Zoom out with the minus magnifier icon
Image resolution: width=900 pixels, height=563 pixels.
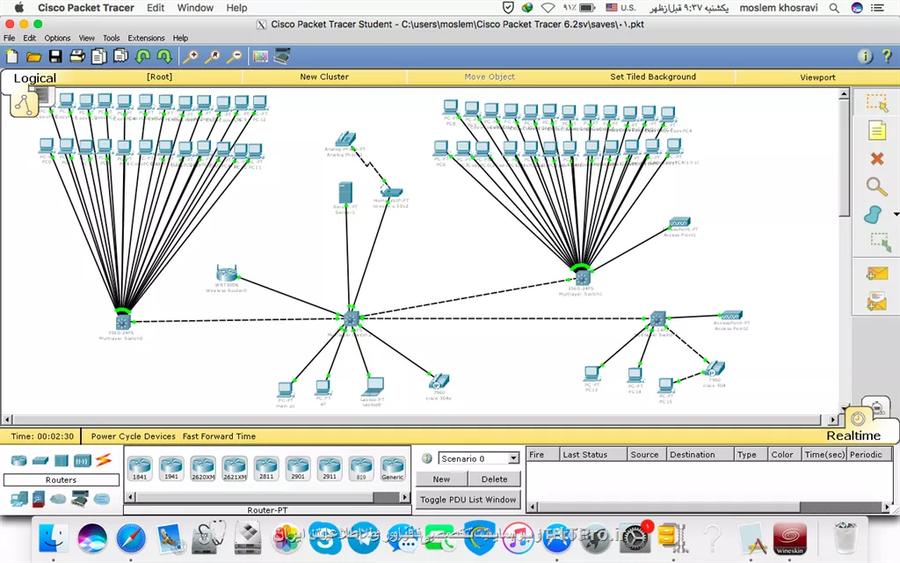[x=234, y=56]
